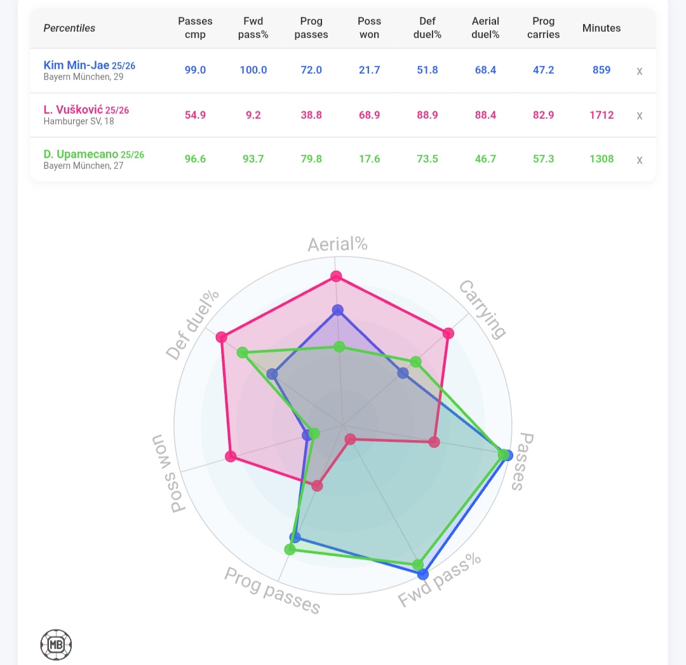Click Vušković's pink Aerial% radar point
This screenshot has height=665, width=686.
point(337,276)
